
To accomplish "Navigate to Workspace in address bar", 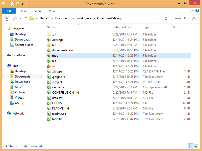I will 84,18.
